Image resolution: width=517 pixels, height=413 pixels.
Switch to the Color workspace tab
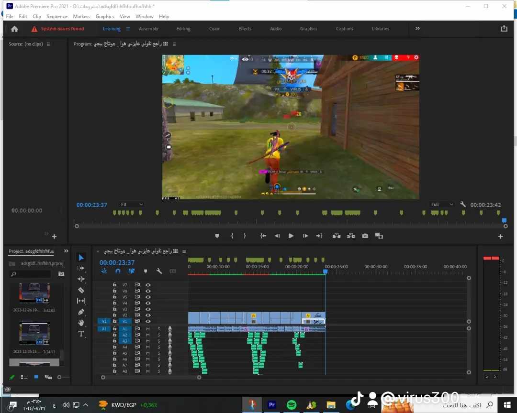tap(214, 29)
